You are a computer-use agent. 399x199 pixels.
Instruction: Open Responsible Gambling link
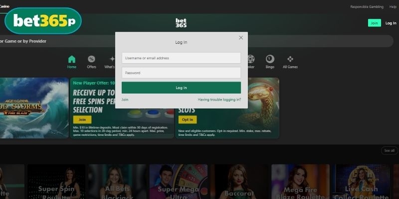pos(367,7)
